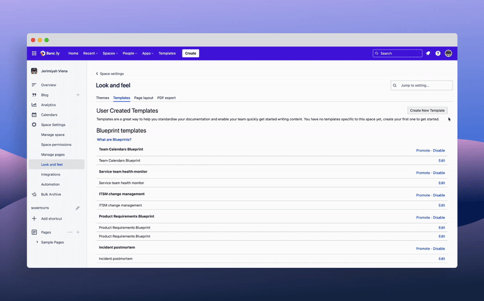Edit shortcuts with the pencil icon

(x=78, y=208)
